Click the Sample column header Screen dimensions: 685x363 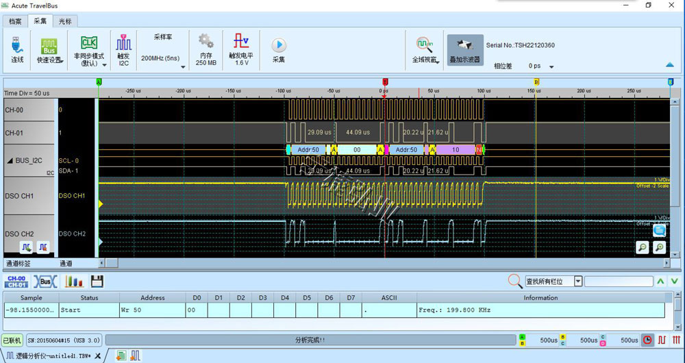click(32, 297)
